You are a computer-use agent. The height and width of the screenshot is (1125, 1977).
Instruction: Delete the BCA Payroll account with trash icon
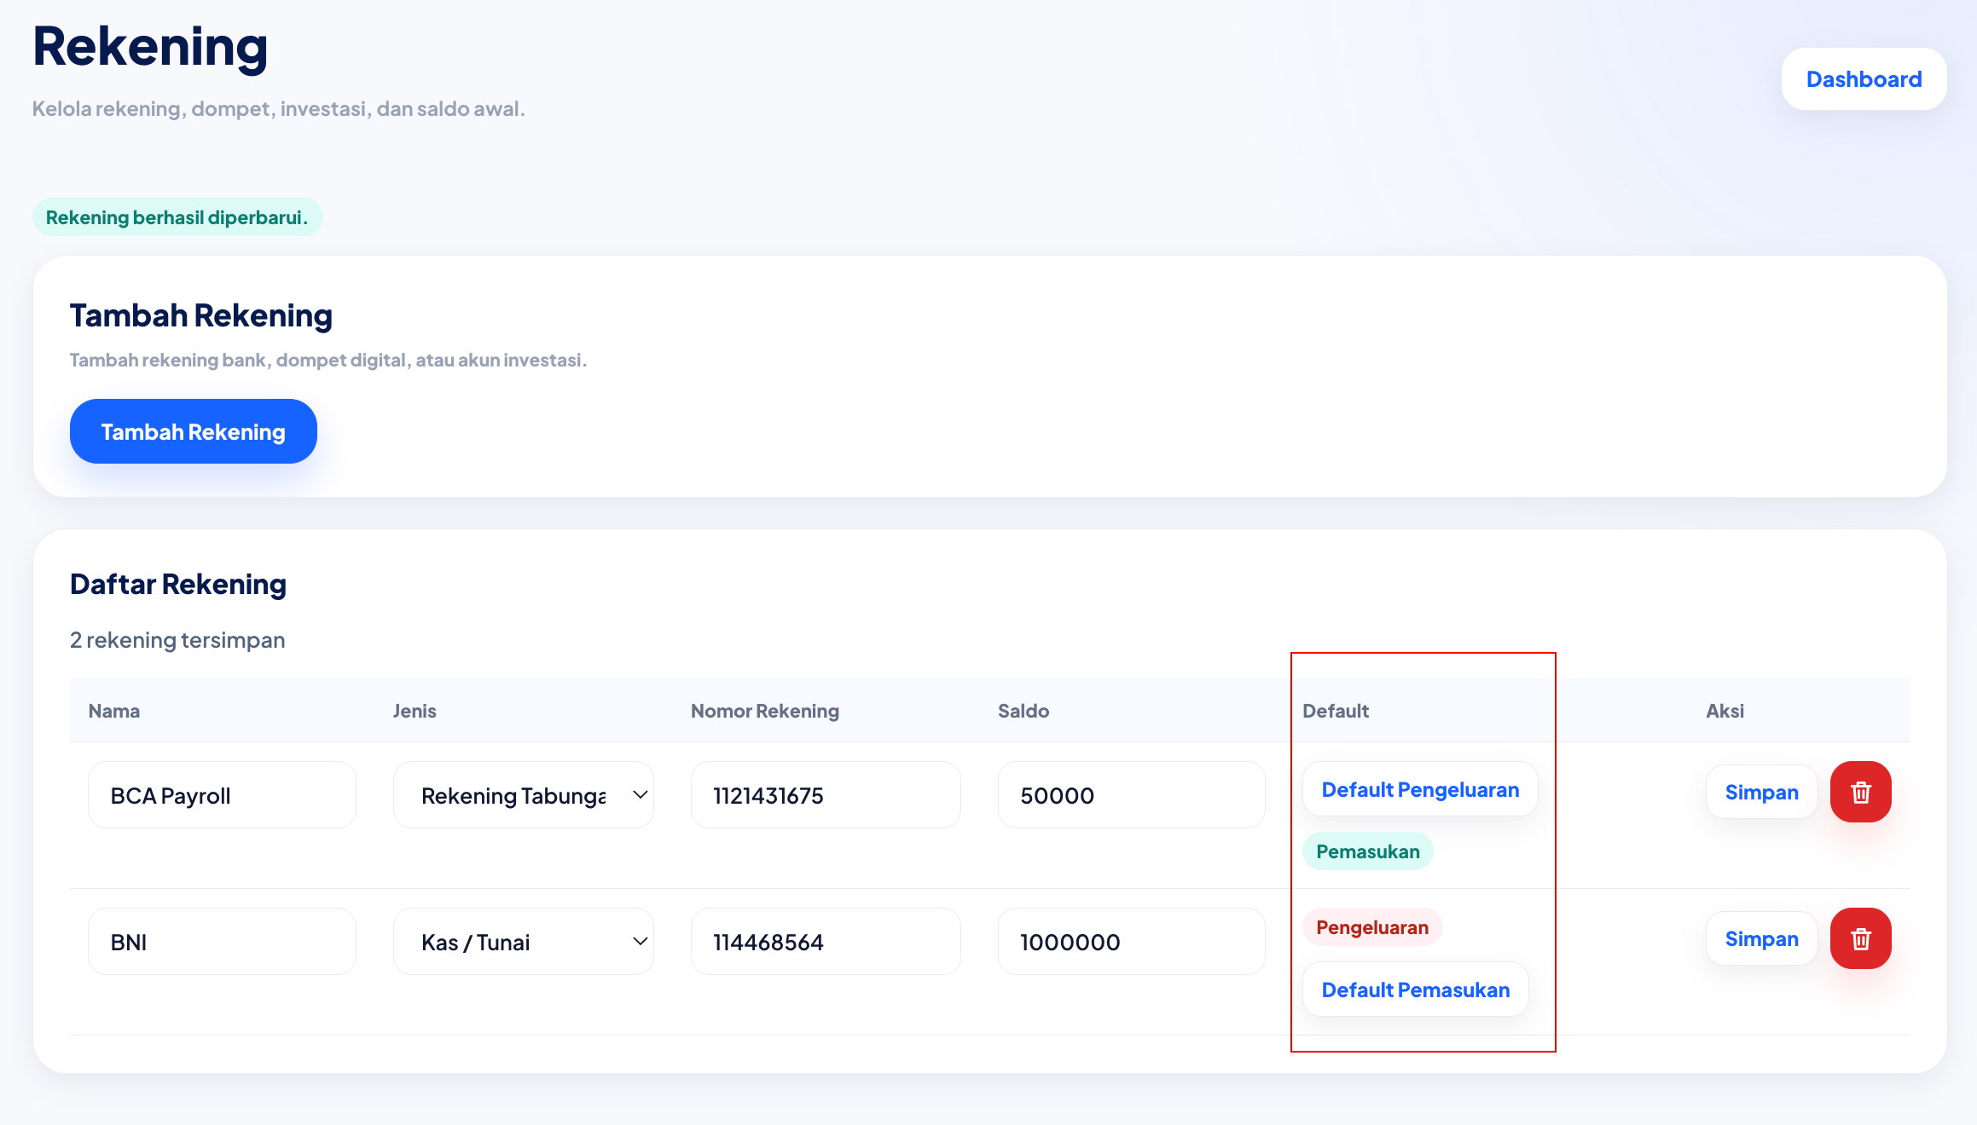[x=1860, y=792]
